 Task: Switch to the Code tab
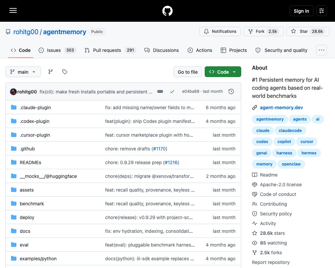coord(21,50)
